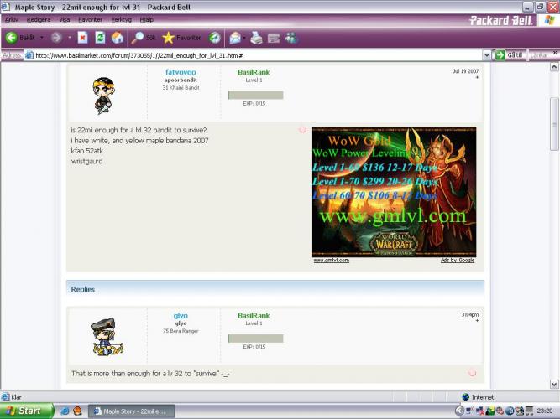The image size is (560, 419).
Task: Launch Internet Explorer from quick launch
Action: (x=65, y=411)
